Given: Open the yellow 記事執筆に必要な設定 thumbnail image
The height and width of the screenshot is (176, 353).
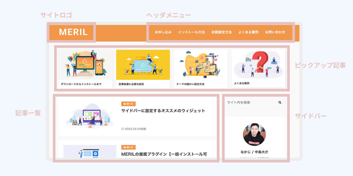Looking at the screenshot, I should click(143, 64).
